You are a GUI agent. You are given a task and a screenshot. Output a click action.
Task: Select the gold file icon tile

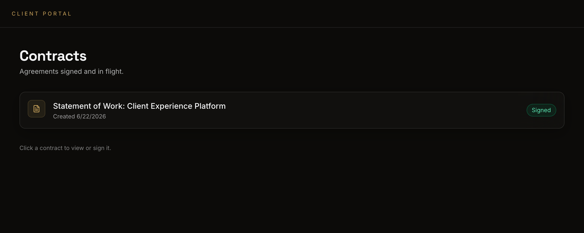pos(36,109)
